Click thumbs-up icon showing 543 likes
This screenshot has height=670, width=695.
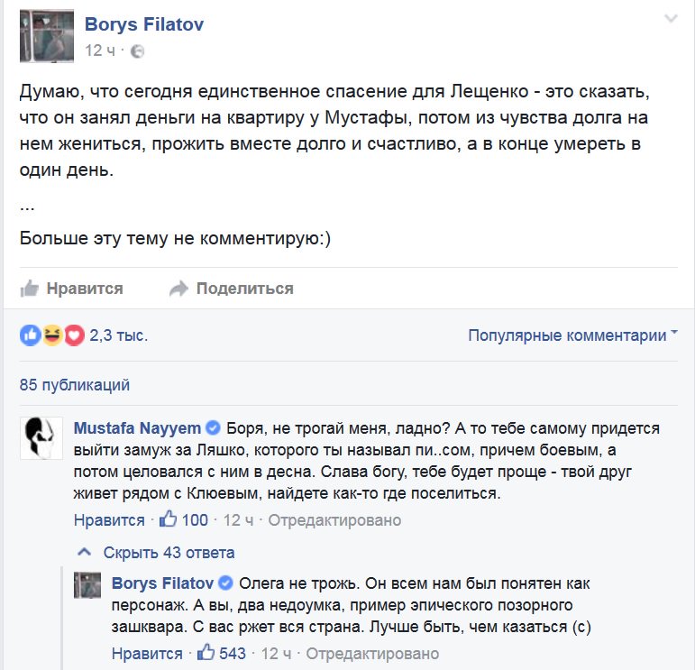click(x=206, y=654)
